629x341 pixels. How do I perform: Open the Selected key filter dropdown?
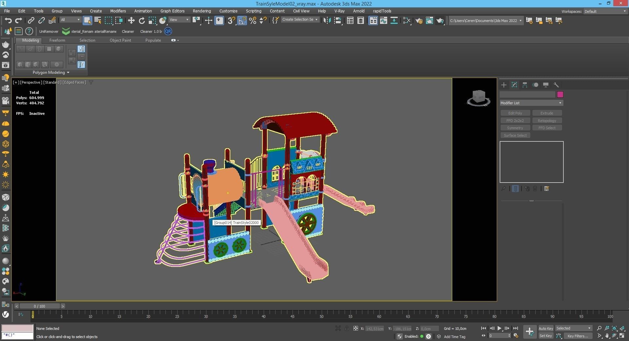click(574, 328)
